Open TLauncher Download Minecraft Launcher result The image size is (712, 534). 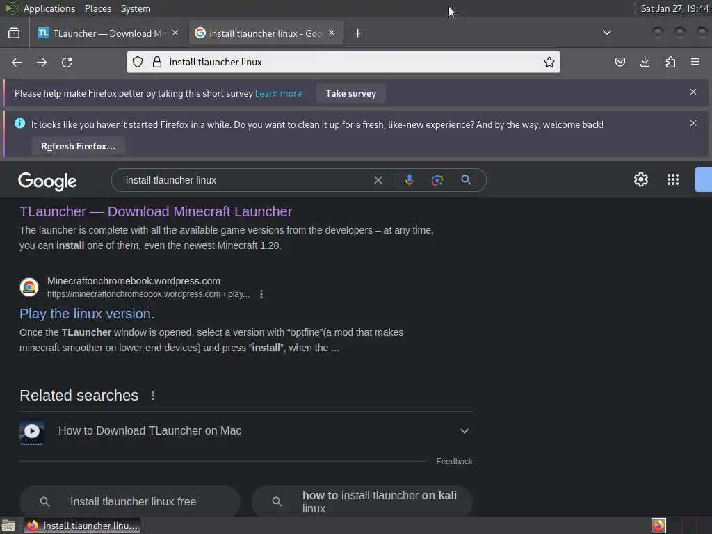point(156,211)
